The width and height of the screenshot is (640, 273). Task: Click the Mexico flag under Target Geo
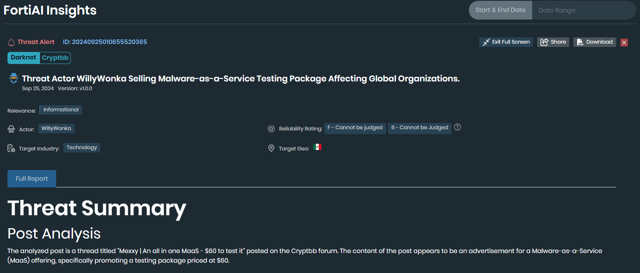[317, 147]
